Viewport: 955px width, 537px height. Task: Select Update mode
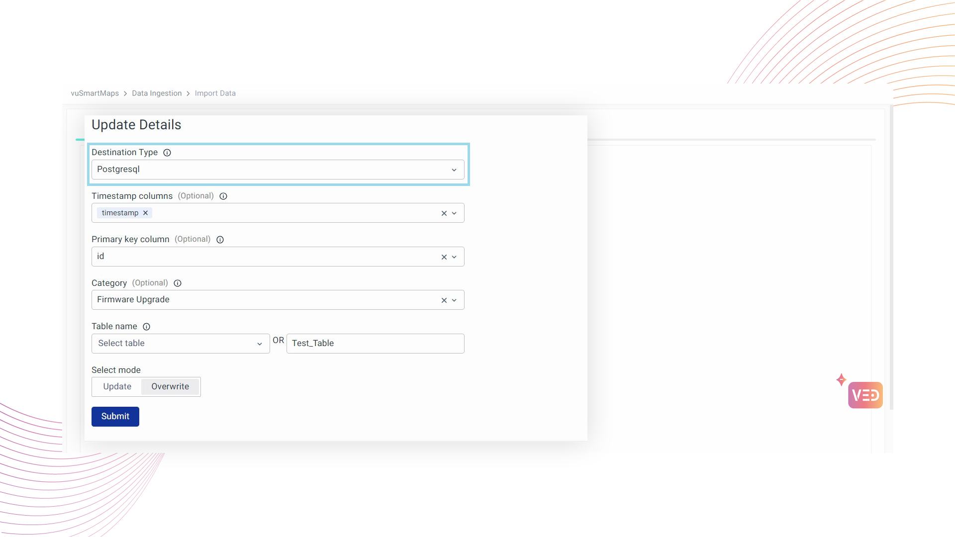(117, 387)
